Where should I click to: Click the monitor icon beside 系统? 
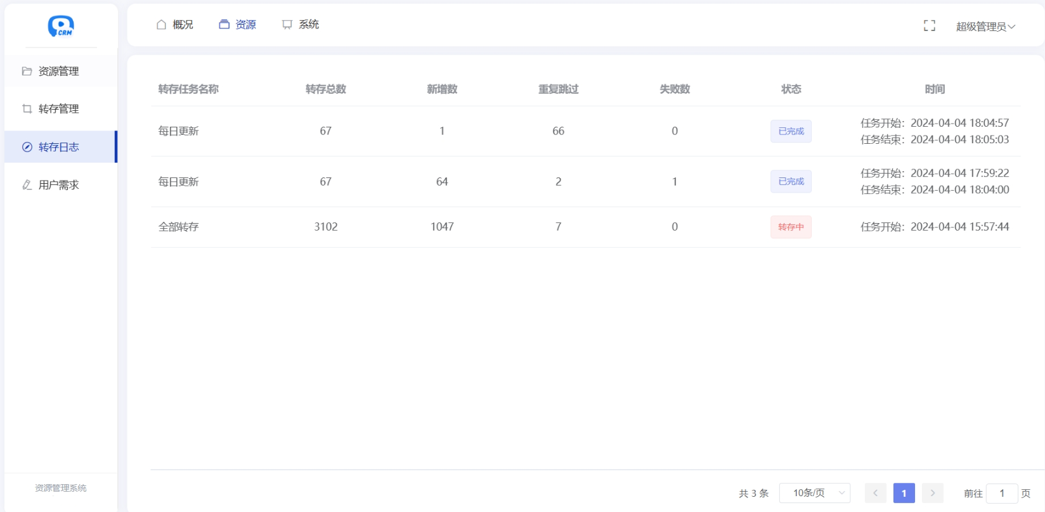click(x=287, y=25)
